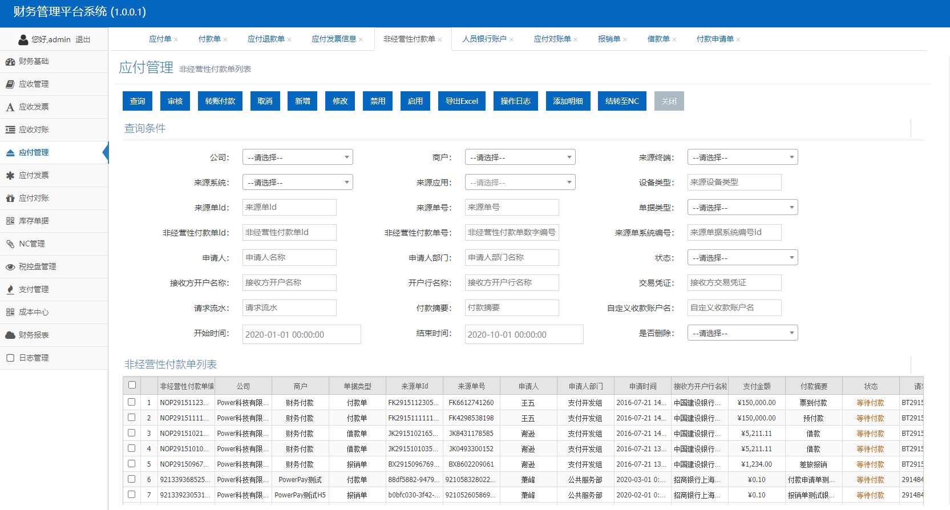Check the checkbox for row 1
Image resolution: width=950 pixels, height=510 pixels.
[132, 402]
